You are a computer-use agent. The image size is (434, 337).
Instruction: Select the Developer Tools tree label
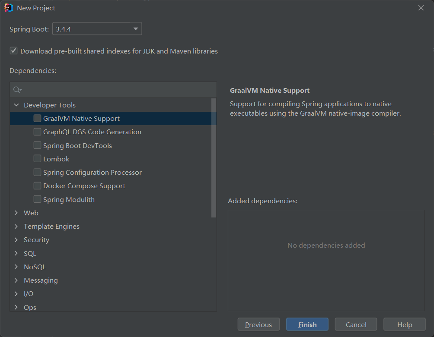(50, 105)
